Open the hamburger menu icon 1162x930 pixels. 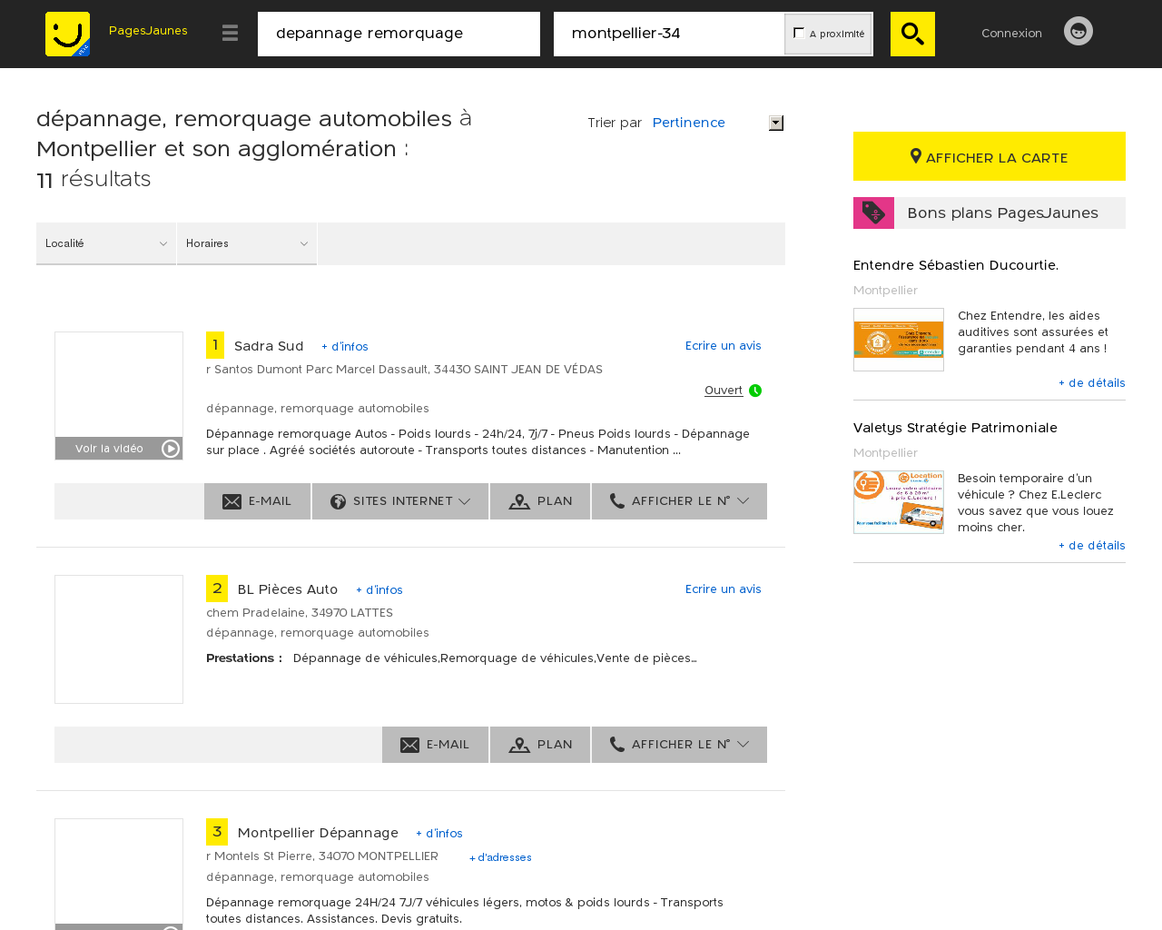tap(231, 34)
